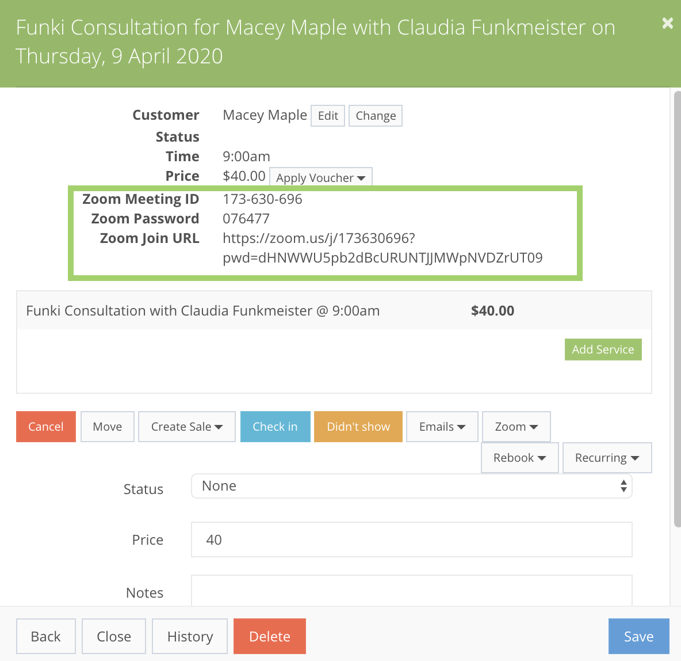This screenshot has height=661, width=681.
Task: Select the Zoom Password 076477
Action: [x=246, y=219]
